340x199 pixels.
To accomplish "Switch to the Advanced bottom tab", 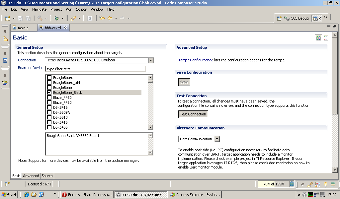I will (31, 176).
